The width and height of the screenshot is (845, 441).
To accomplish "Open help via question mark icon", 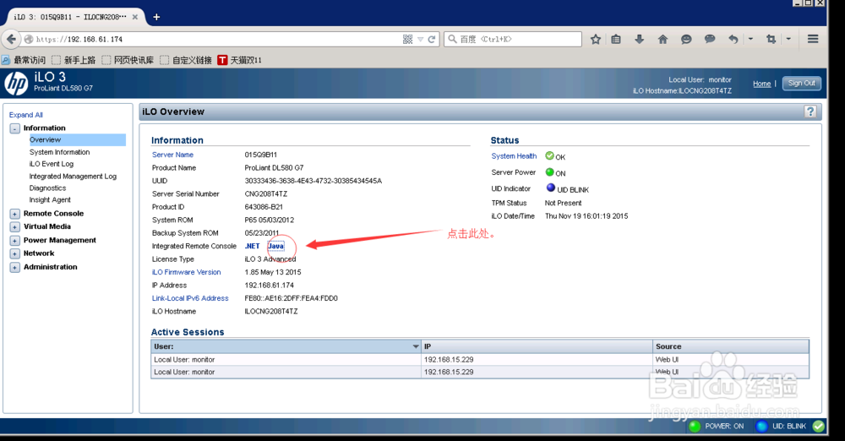I will click(810, 112).
